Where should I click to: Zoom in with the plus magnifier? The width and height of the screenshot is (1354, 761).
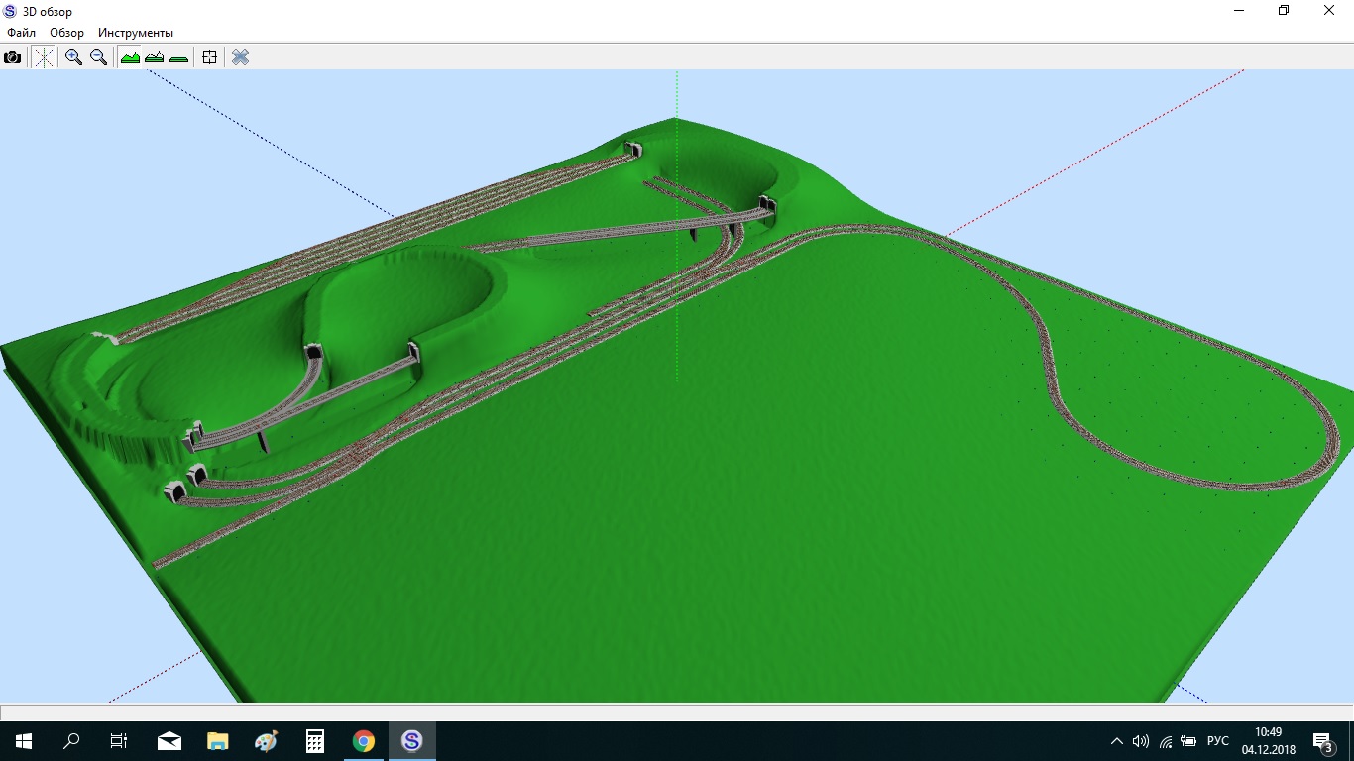(x=73, y=57)
